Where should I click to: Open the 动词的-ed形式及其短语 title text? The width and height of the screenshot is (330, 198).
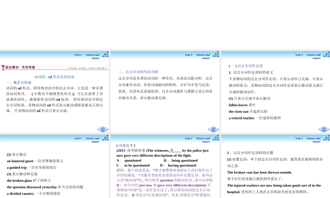54,77
